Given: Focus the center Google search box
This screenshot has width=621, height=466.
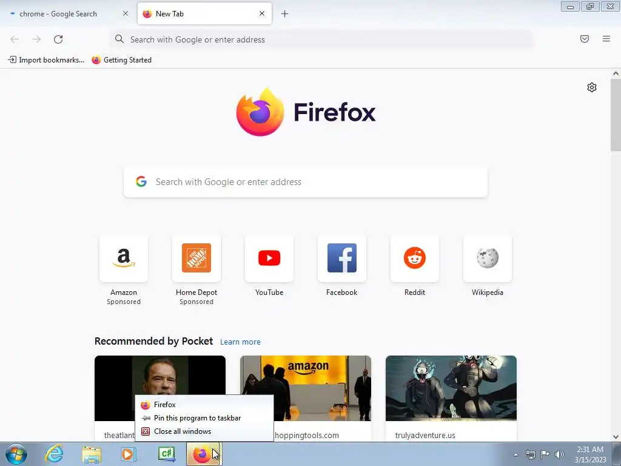Looking at the screenshot, I should 306,182.
